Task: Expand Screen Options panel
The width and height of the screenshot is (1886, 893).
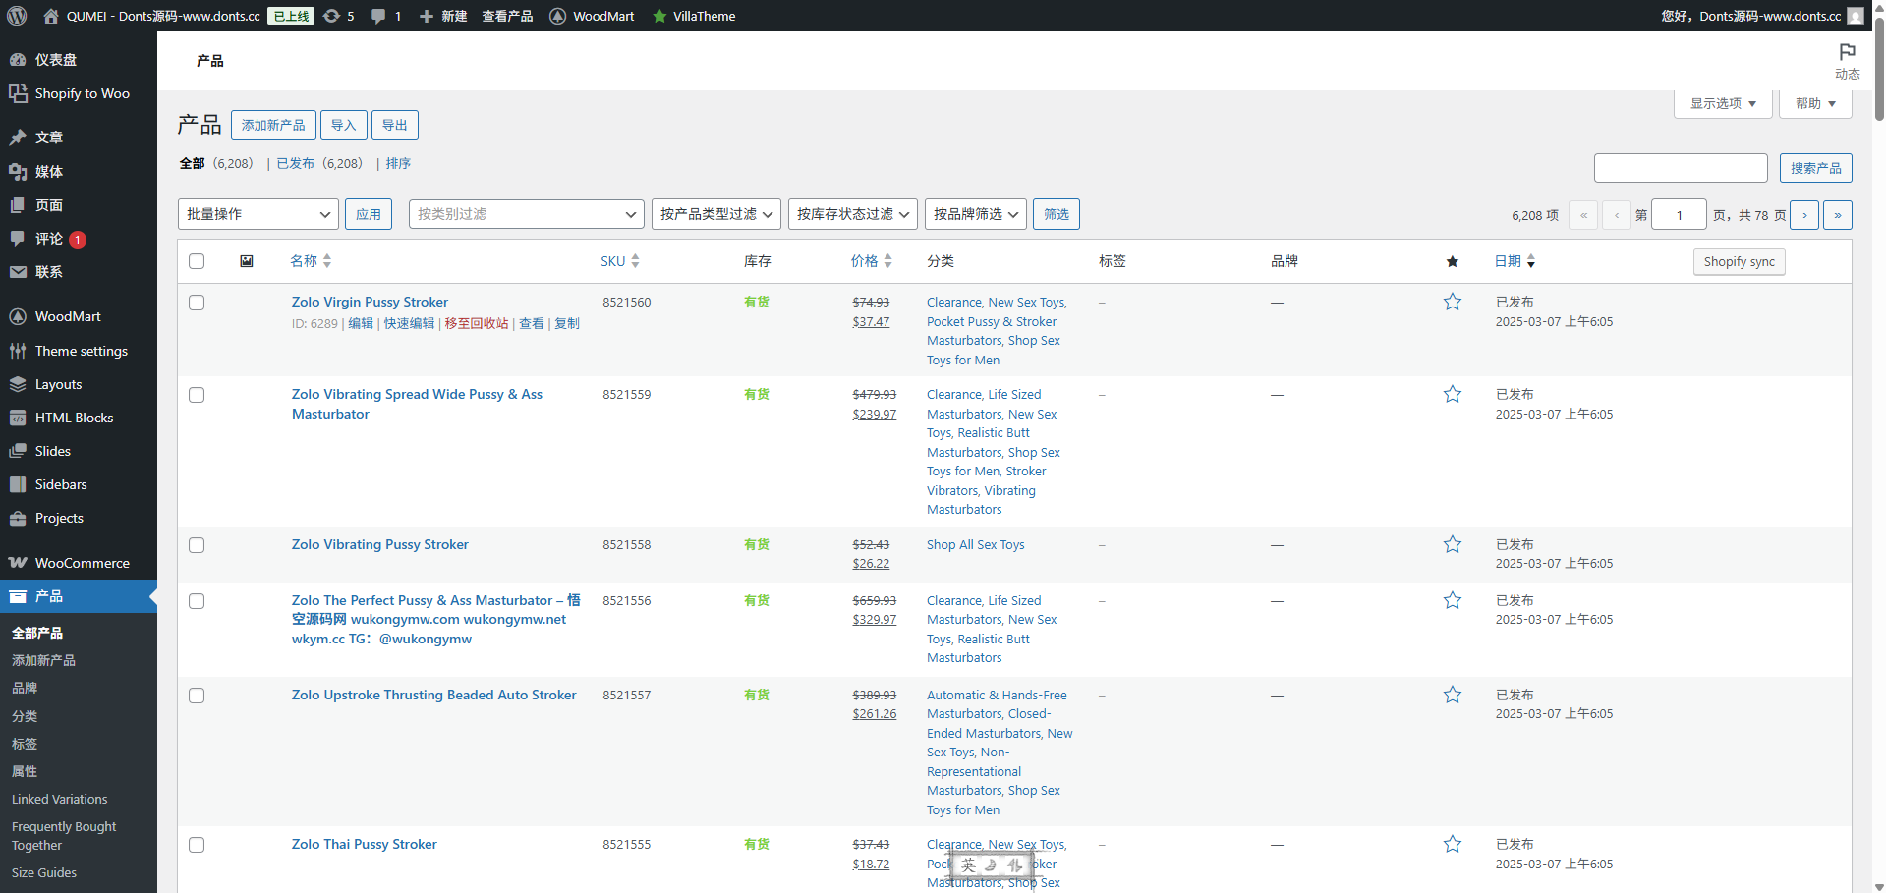Action: pos(1723,103)
